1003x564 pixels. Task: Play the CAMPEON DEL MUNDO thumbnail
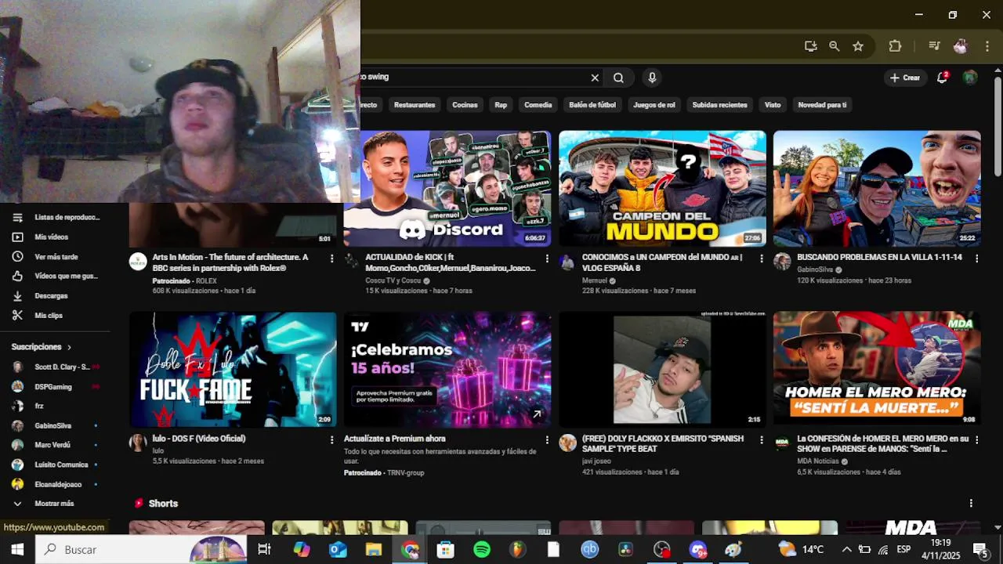(x=662, y=189)
